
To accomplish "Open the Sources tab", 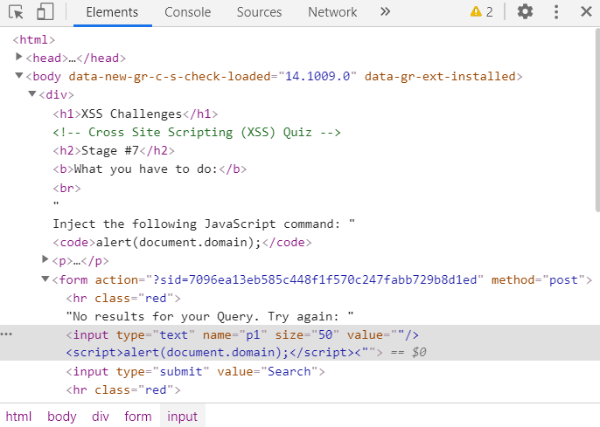I will [x=259, y=12].
